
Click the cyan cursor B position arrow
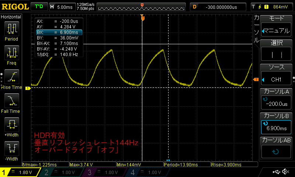(168, 160)
